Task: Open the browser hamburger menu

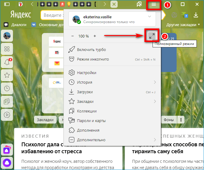Action: tap(154, 5)
